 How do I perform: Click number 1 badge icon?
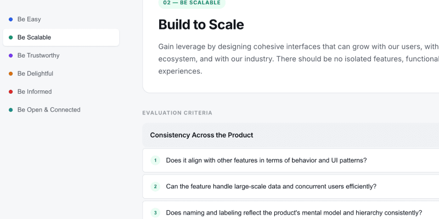(x=155, y=160)
